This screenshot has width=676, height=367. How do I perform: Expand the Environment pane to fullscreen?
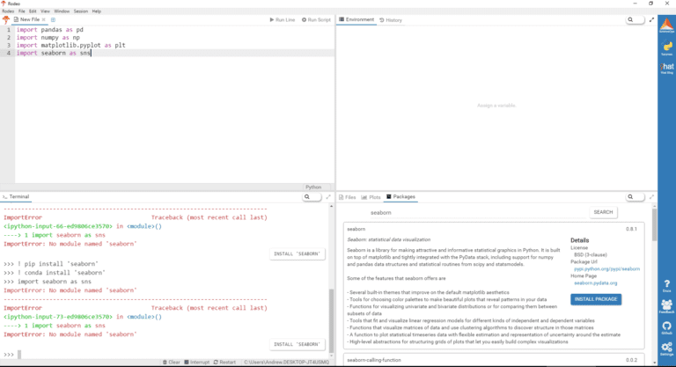651,19
